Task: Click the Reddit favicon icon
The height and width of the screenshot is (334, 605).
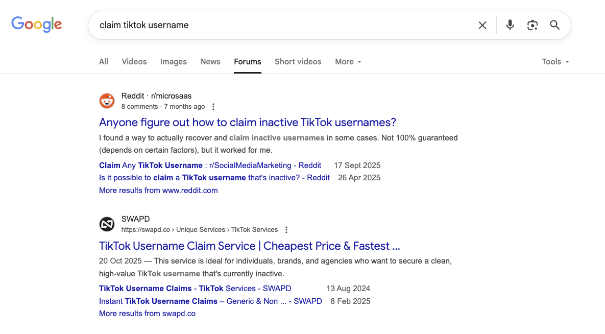Action: click(x=107, y=101)
